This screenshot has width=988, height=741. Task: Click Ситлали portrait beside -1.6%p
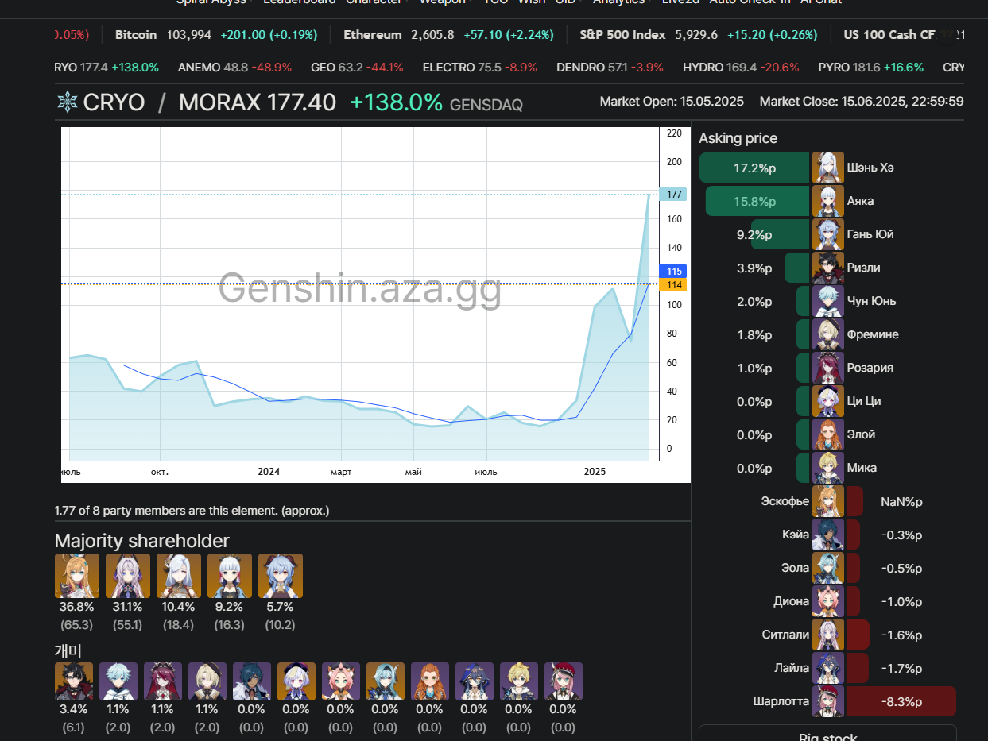coord(828,635)
